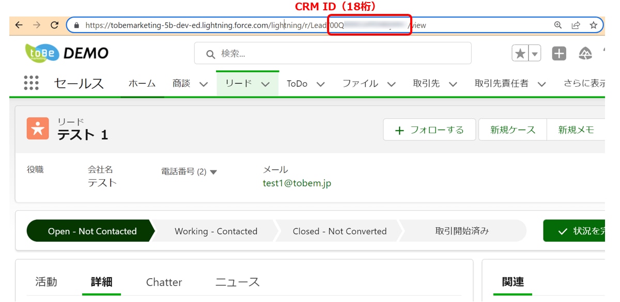Screen dimensions: 620x302
Task: Focus the 検索 global search field
Action: coord(333,53)
